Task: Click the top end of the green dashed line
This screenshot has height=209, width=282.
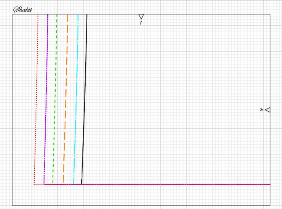Action: [x=57, y=15]
